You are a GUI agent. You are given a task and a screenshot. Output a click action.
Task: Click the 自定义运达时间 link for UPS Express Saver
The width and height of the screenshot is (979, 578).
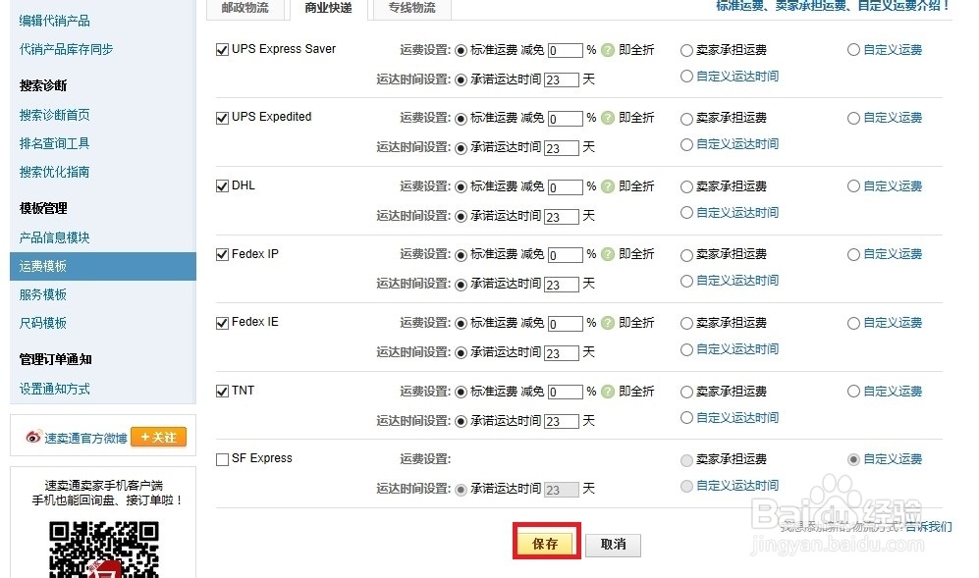point(737,77)
